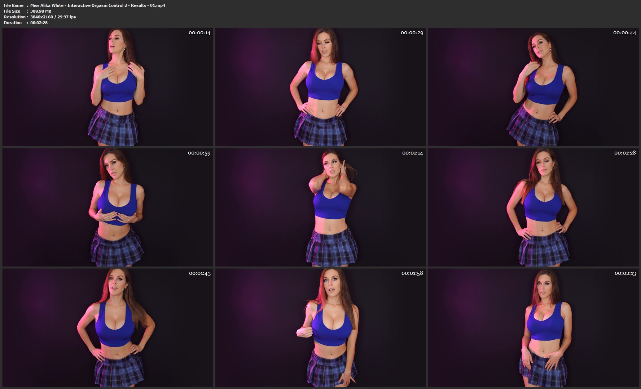Select the thumbnail stamped 00:01:58
Image resolution: width=641 pixels, height=389 pixels.
pos(320,327)
